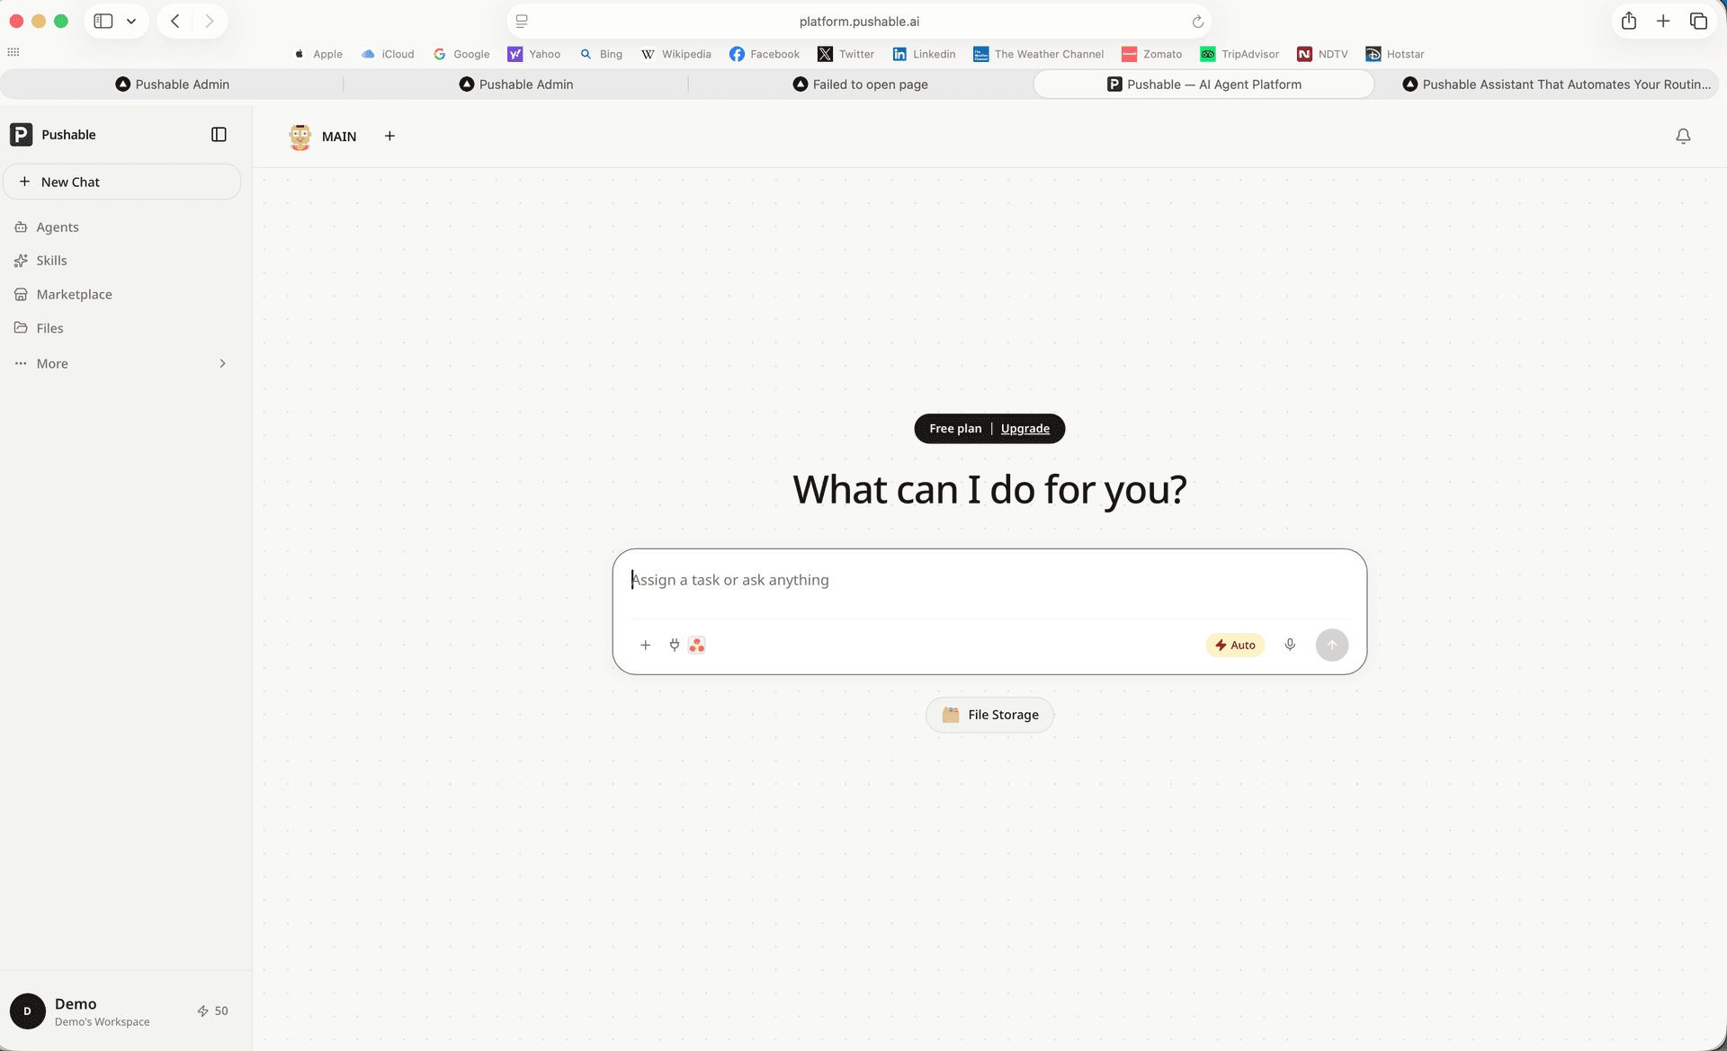Open favorites grid icon
The image size is (1727, 1051).
[x=13, y=52]
